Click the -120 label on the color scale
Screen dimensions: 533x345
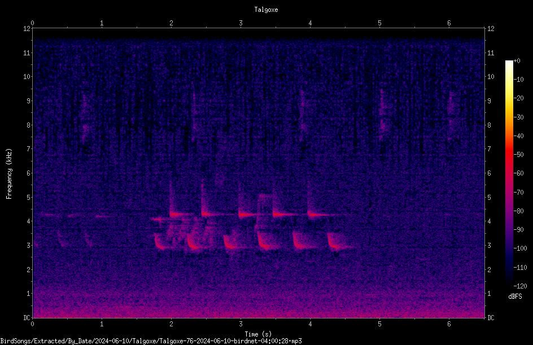520,286
